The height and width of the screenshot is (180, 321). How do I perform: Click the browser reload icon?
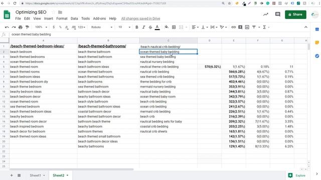pyautogui.click(x=15, y=3)
